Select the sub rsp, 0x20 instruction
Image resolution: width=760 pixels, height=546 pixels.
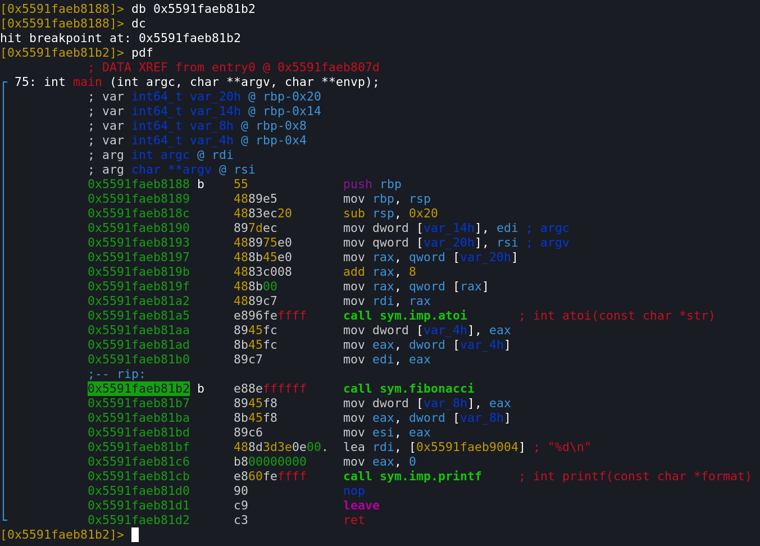pyautogui.click(x=390, y=213)
